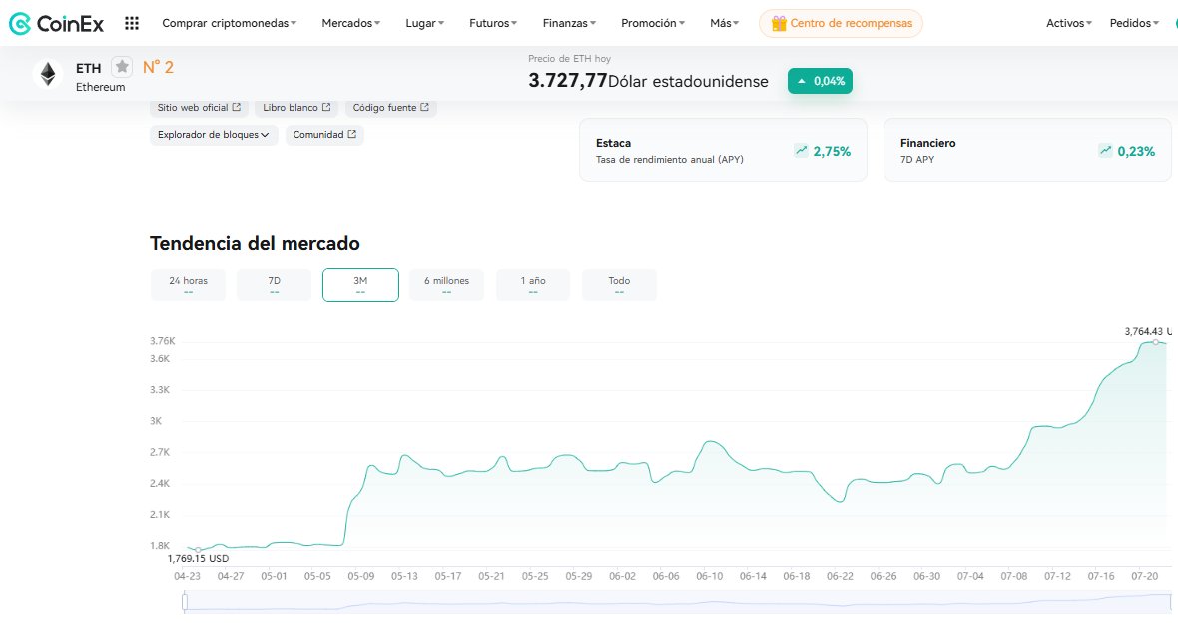Open the Activos dropdown
Viewport: 1178px width, 626px height.
(x=1068, y=22)
